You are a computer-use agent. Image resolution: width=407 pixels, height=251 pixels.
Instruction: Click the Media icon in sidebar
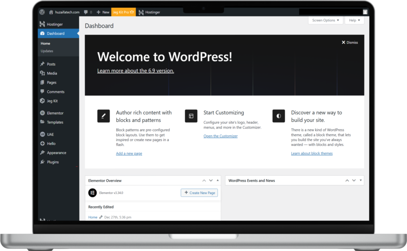point(42,73)
